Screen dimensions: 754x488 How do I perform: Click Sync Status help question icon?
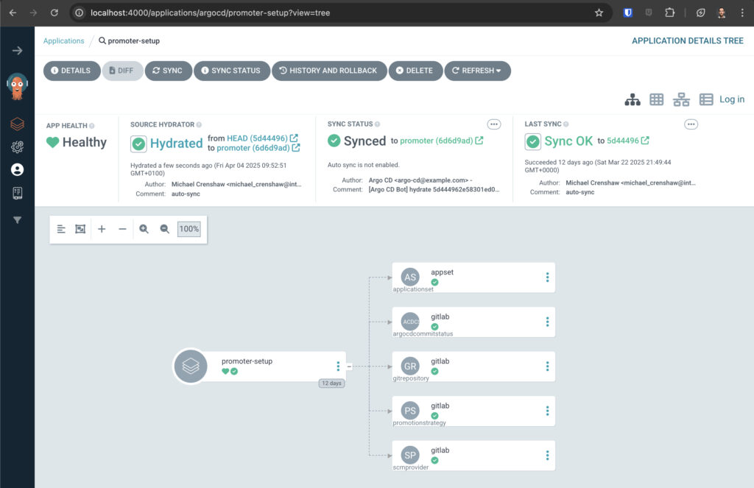[x=378, y=124]
